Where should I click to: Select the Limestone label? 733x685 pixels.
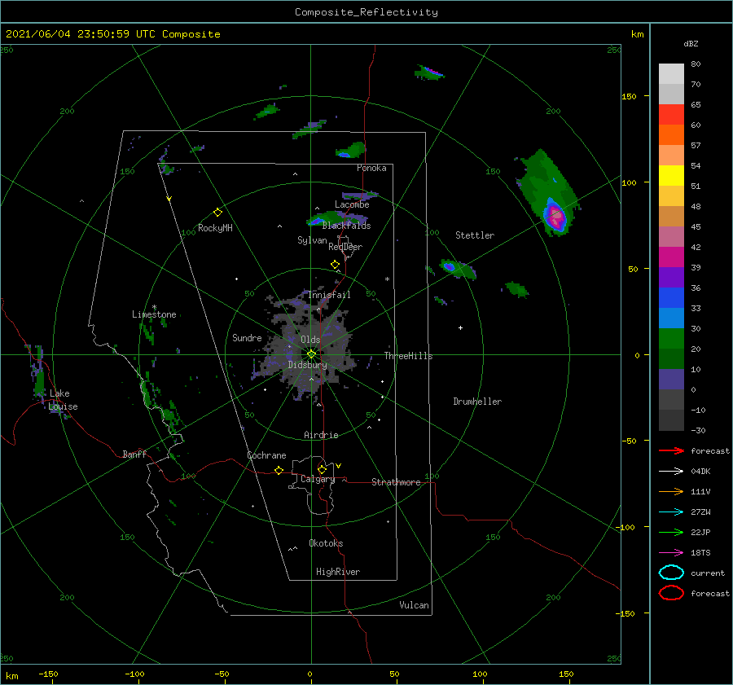[154, 314]
